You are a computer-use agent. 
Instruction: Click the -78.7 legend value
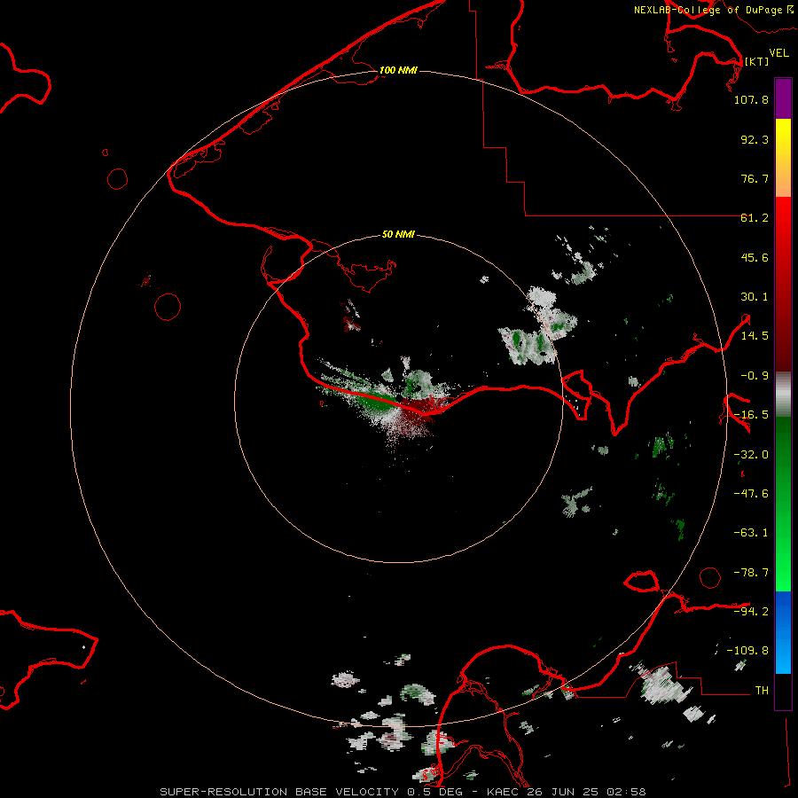751,573
